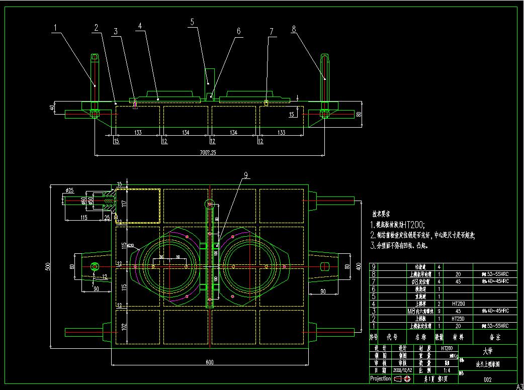Image resolution: width=524 pixels, height=390 pixels.
Task: Click the 'ø25' diameter dimension
Action: (69, 190)
